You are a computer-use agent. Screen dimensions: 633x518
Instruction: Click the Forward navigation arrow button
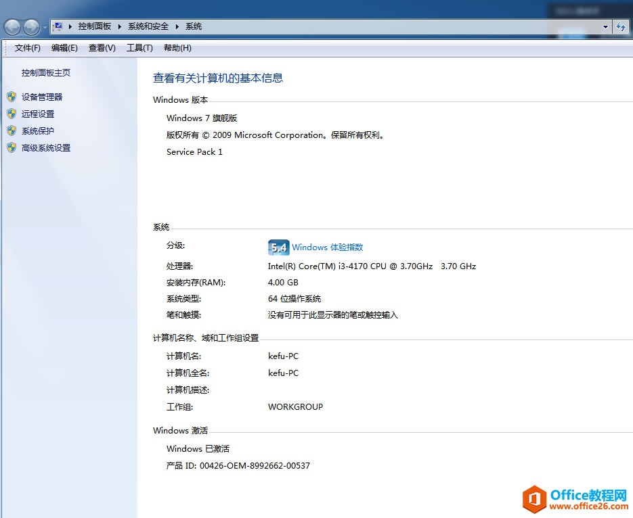click(32, 27)
